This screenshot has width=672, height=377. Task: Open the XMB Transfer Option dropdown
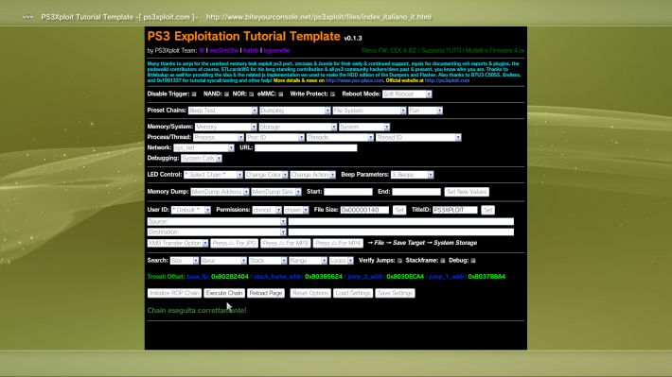point(178,243)
